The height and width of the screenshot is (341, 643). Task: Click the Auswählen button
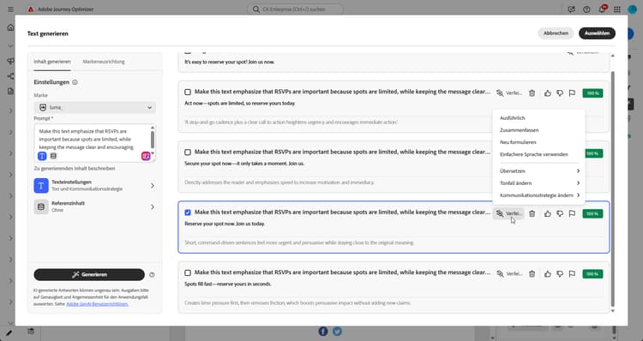click(597, 33)
